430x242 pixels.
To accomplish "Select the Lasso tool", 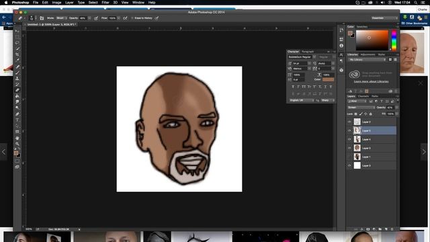I will [x=17, y=43].
